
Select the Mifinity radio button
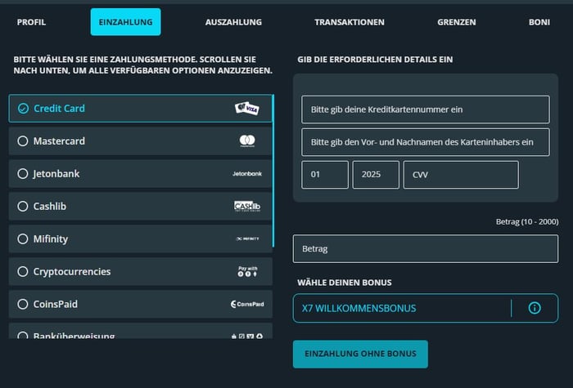[23, 239]
